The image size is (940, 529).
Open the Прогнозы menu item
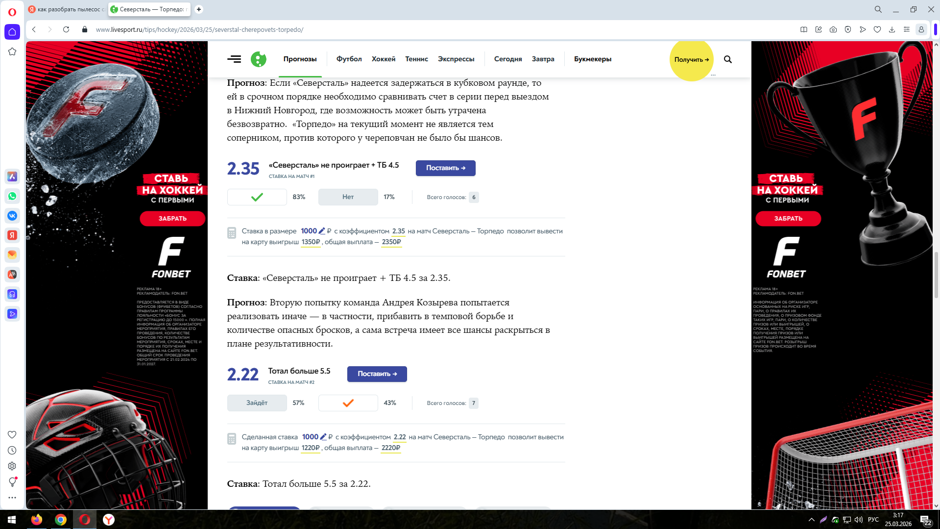click(x=300, y=59)
